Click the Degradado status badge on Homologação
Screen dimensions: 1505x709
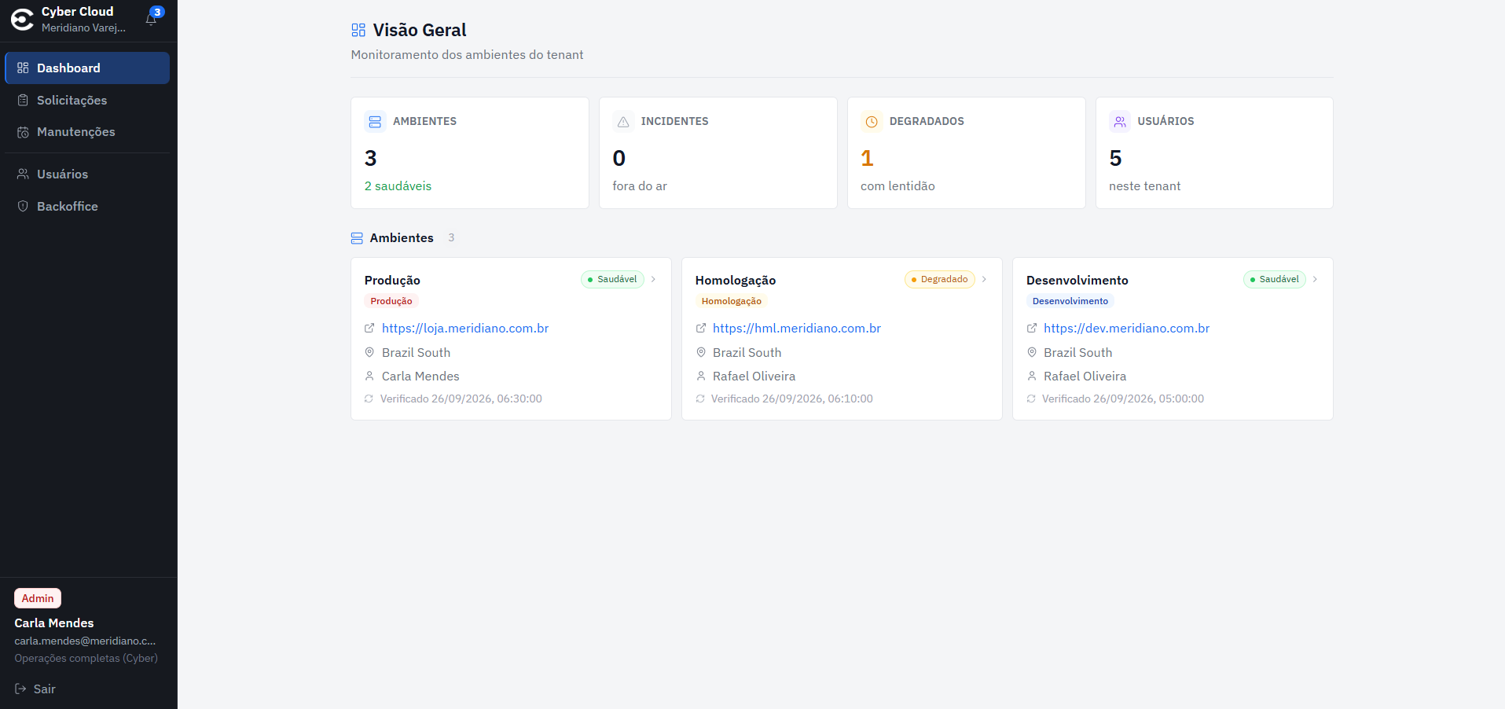pos(940,279)
